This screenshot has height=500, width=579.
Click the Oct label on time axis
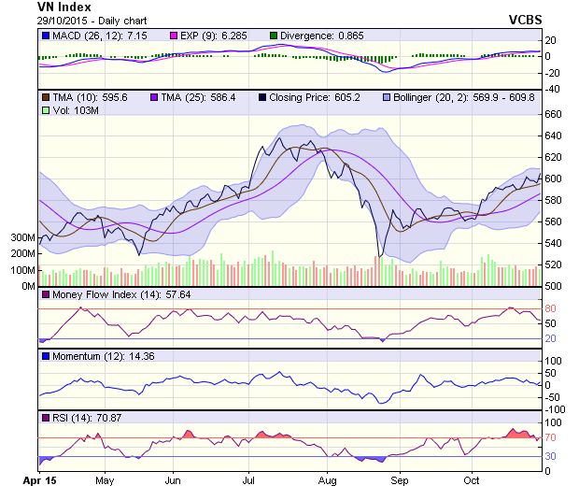472,481
